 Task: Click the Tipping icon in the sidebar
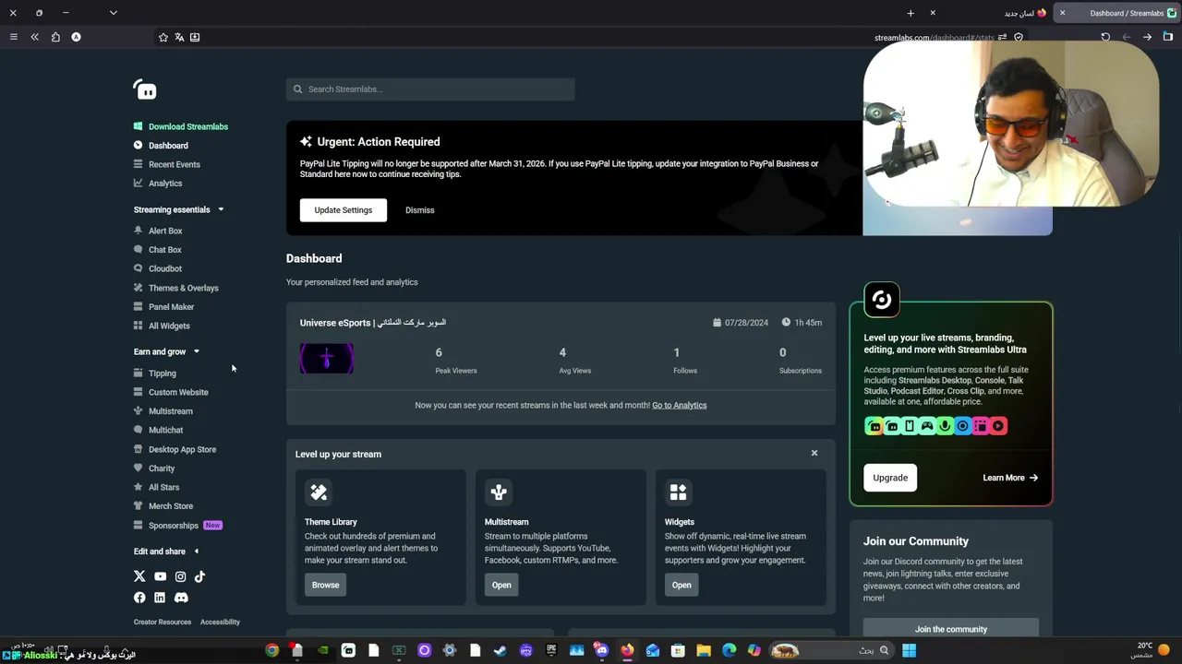pyautogui.click(x=139, y=373)
